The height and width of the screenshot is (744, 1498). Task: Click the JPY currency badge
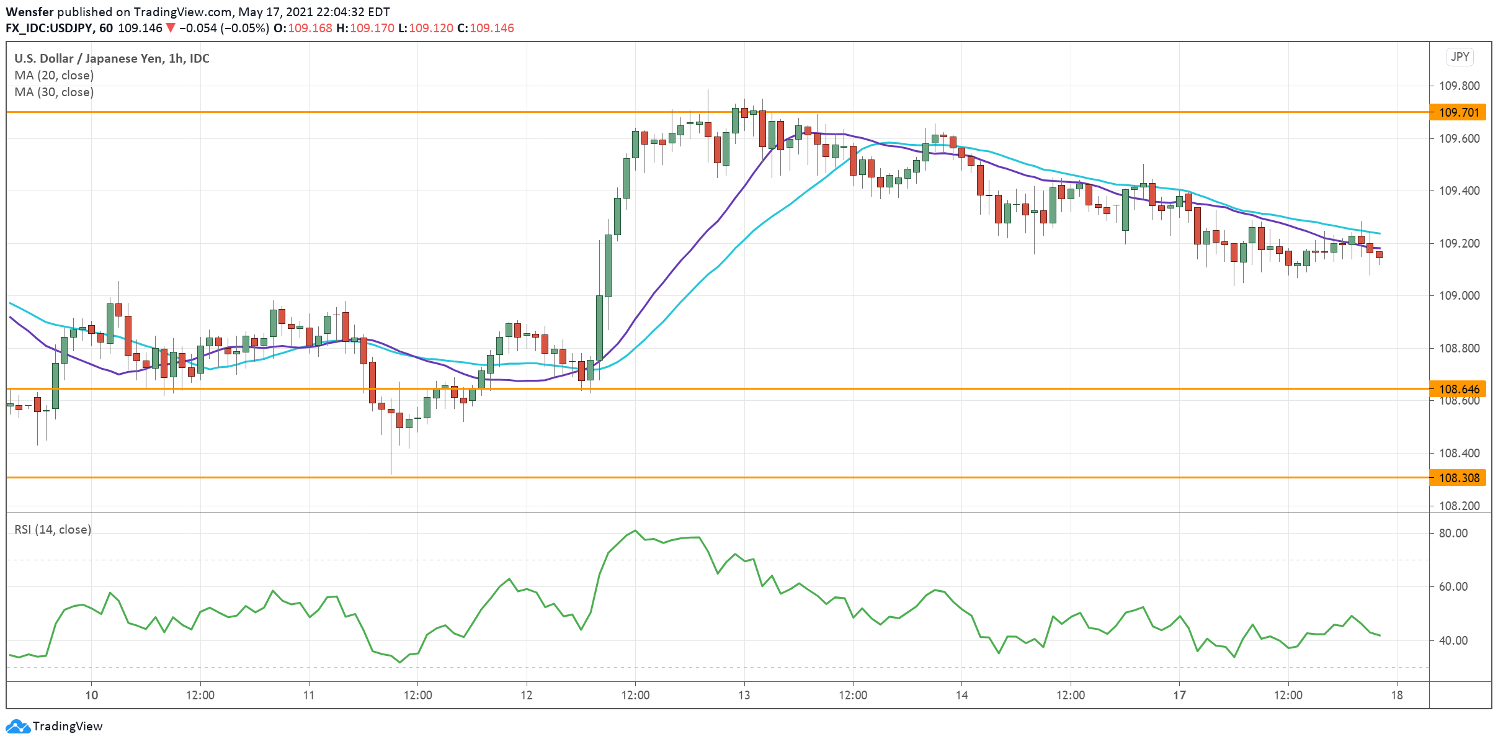(1460, 57)
